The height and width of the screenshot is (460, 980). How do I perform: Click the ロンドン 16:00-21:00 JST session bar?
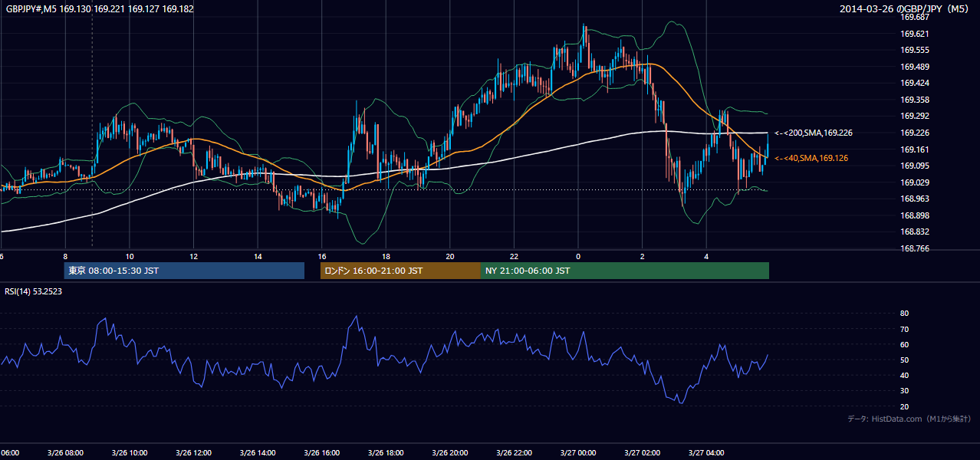tap(400, 271)
